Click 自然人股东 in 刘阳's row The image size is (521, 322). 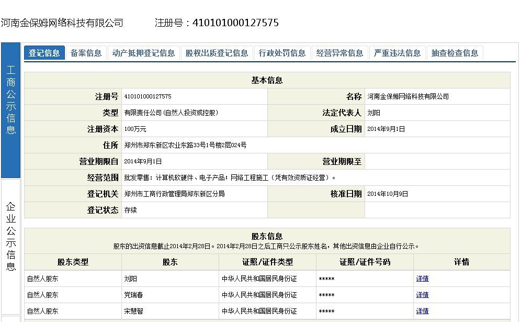click(42, 279)
